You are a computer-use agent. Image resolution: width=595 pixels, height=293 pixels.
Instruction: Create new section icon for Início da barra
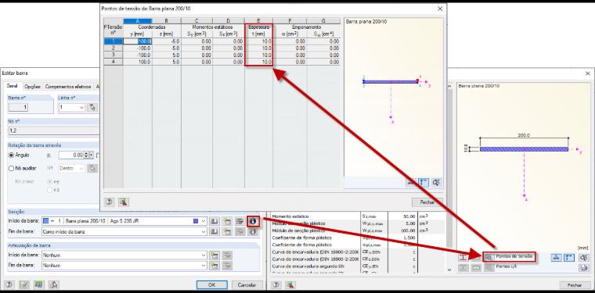(x=227, y=221)
